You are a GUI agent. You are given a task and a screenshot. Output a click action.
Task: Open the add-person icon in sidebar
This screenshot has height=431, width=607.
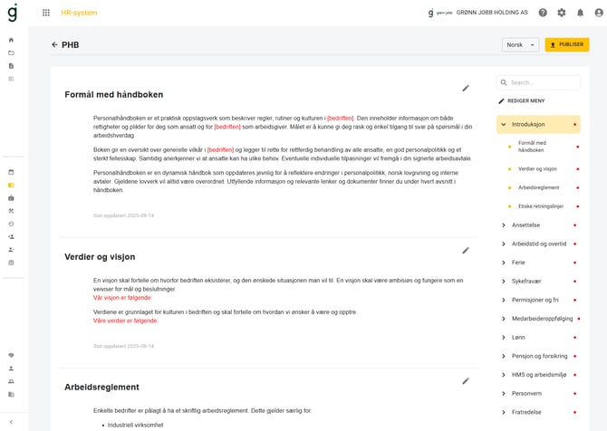click(x=11, y=237)
